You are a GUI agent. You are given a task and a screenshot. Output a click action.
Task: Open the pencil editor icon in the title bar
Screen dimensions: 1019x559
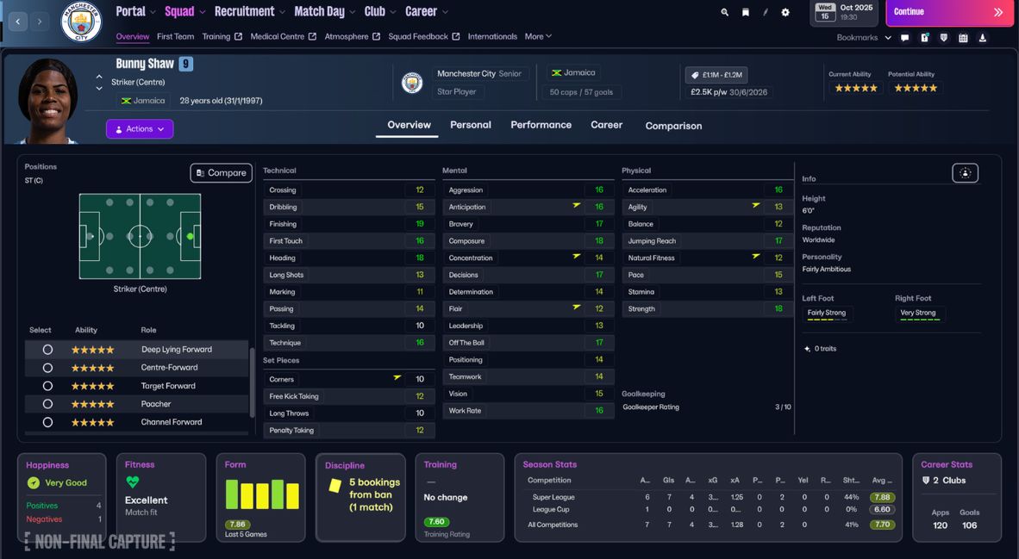(x=765, y=13)
